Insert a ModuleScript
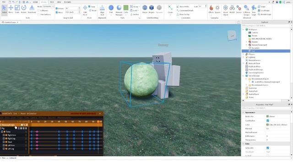The width and height of the screenshot is (293, 165). (264, 14)
